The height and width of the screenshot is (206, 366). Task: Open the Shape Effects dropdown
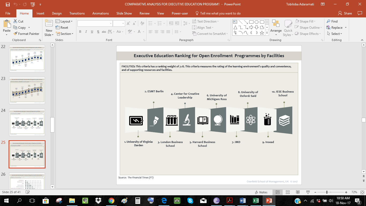pos(308,34)
